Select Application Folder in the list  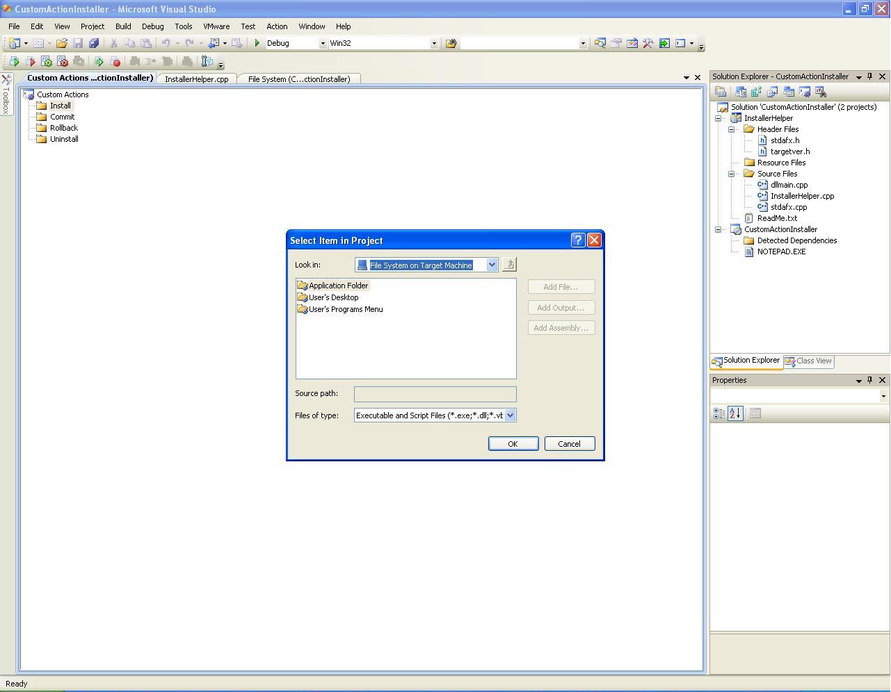click(x=338, y=286)
